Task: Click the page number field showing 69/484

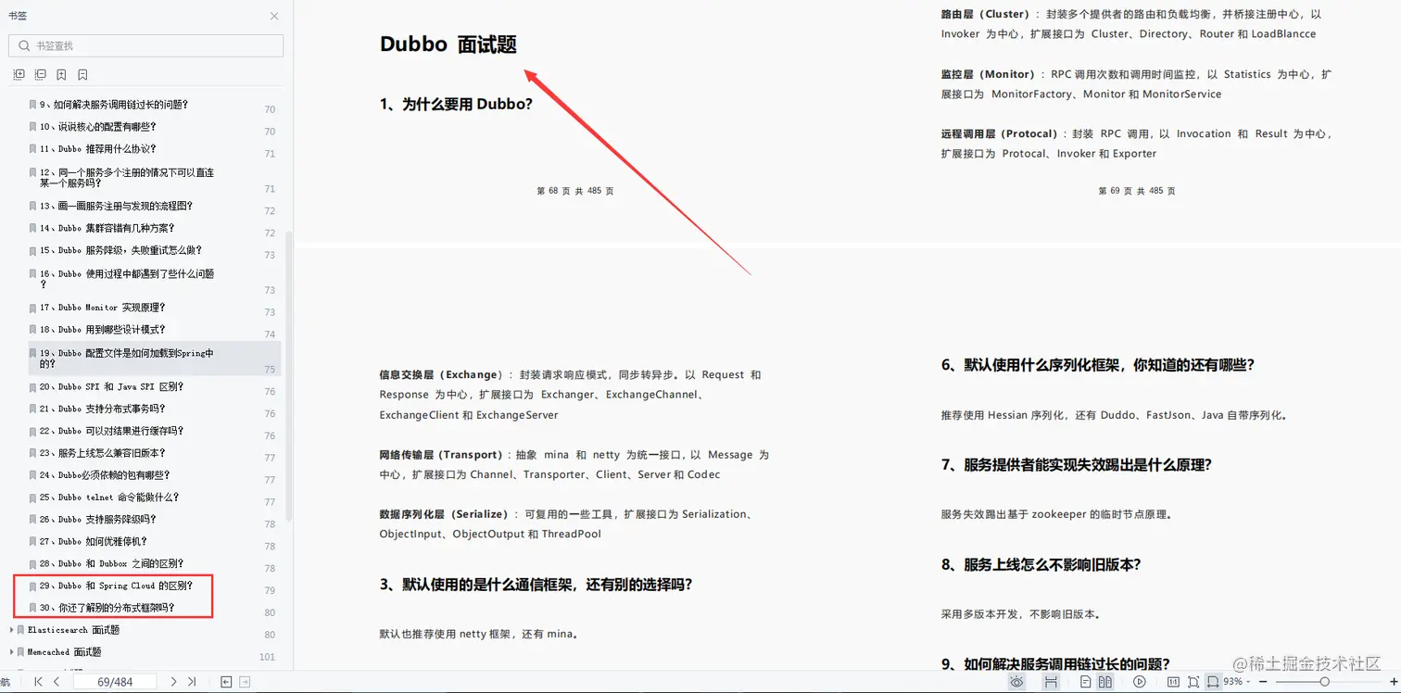Action: click(114, 681)
